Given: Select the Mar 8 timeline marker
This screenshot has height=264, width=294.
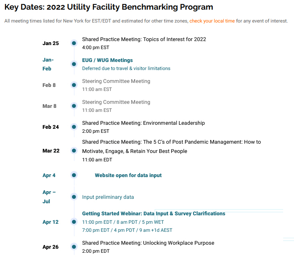Looking at the screenshot, I should click(x=74, y=106).
